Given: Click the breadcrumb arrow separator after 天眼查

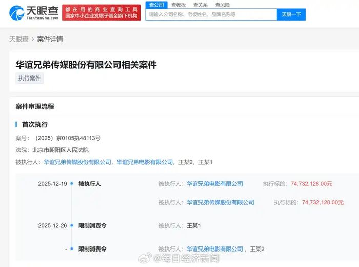Looking at the screenshot, I should coord(33,39).
